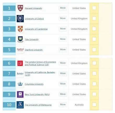Screen dimensions: 115x113
Task: Expand More for University of Oxford
Action: (x=63, y=18)
